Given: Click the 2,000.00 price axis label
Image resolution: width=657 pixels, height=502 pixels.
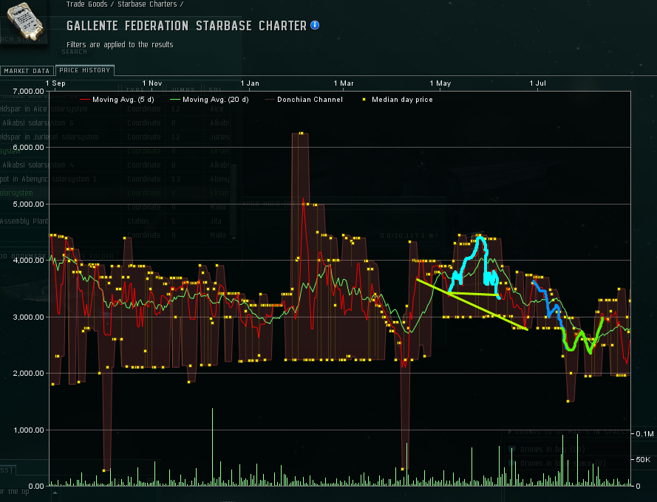Looking at the screenshot, I should pos(29,374).
